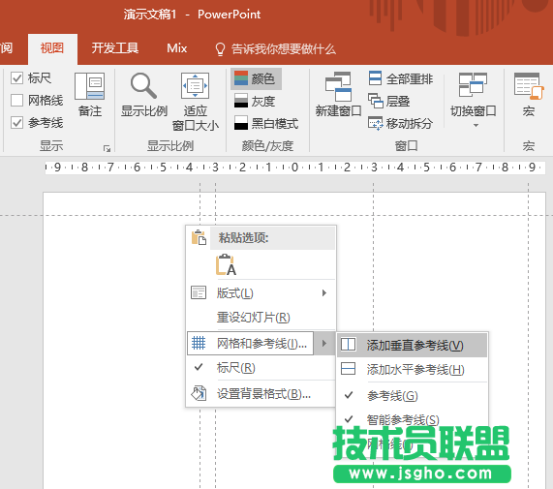Arrange windows with 全部重排

click(x=401, y=78)
